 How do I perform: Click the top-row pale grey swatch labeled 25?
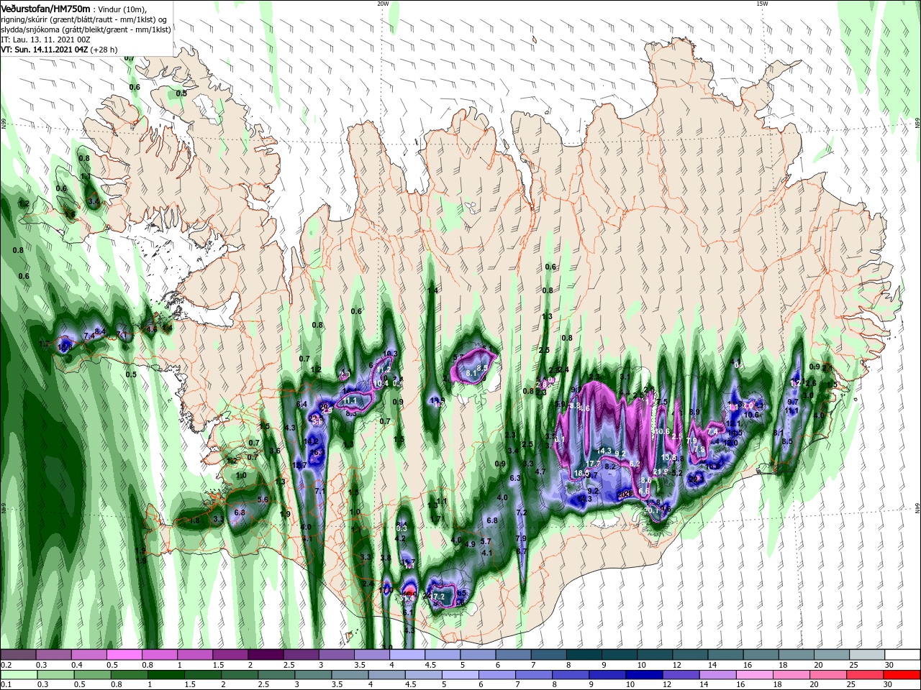pyautogui.click(x=867, y=655)
